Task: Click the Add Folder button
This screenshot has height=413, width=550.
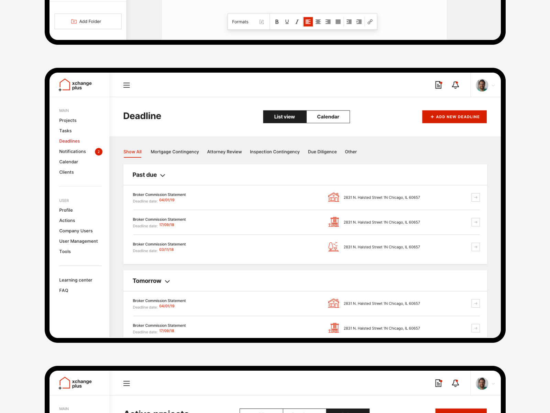Action: [88, 21]
